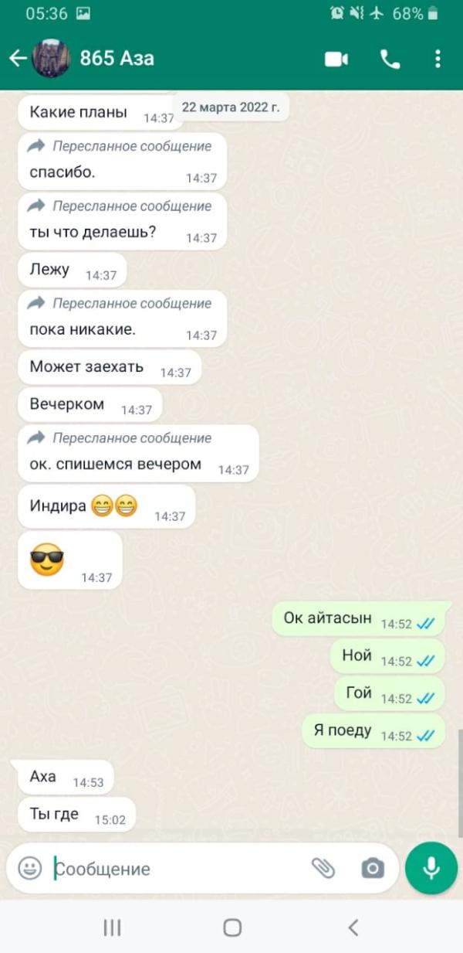
Task: Tap the paperclip attachment icon
Action: 323,868
